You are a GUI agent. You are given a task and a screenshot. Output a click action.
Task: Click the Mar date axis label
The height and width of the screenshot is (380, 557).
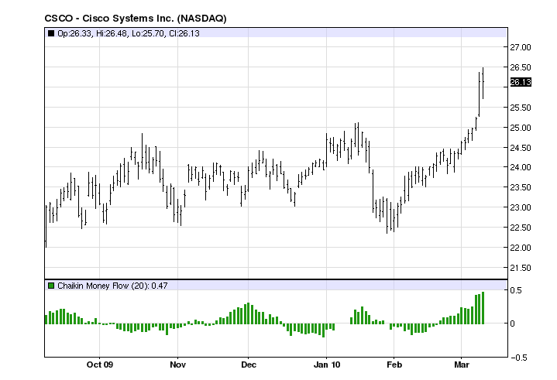[x=462, y=365]
